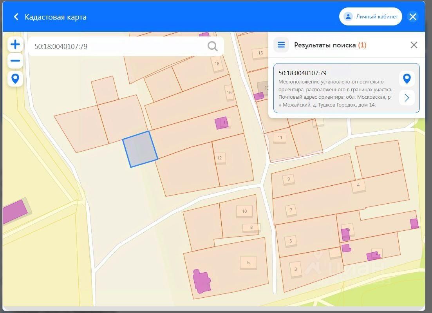432x313 pixels.
Task: Click the house number 10 label
Action: click(244, 211)
